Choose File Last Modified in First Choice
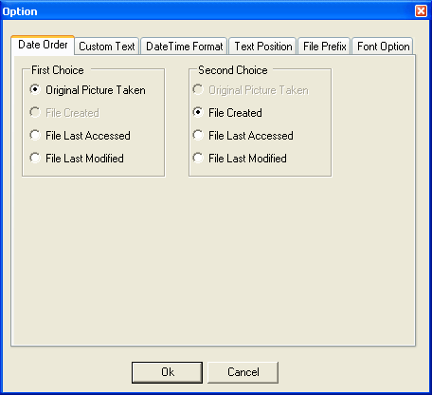 point(77,159)
